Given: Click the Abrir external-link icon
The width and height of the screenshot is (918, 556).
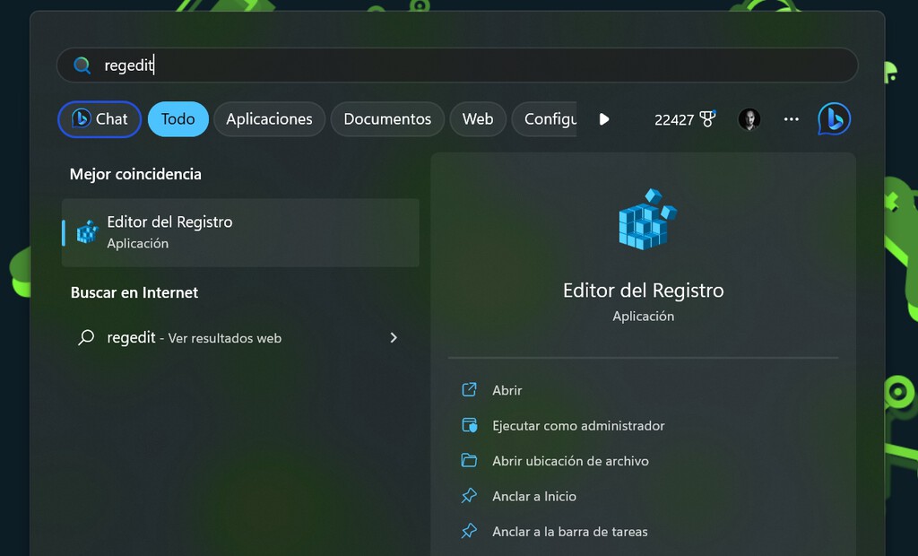Looking at the screenshot, I should (468, 390).
